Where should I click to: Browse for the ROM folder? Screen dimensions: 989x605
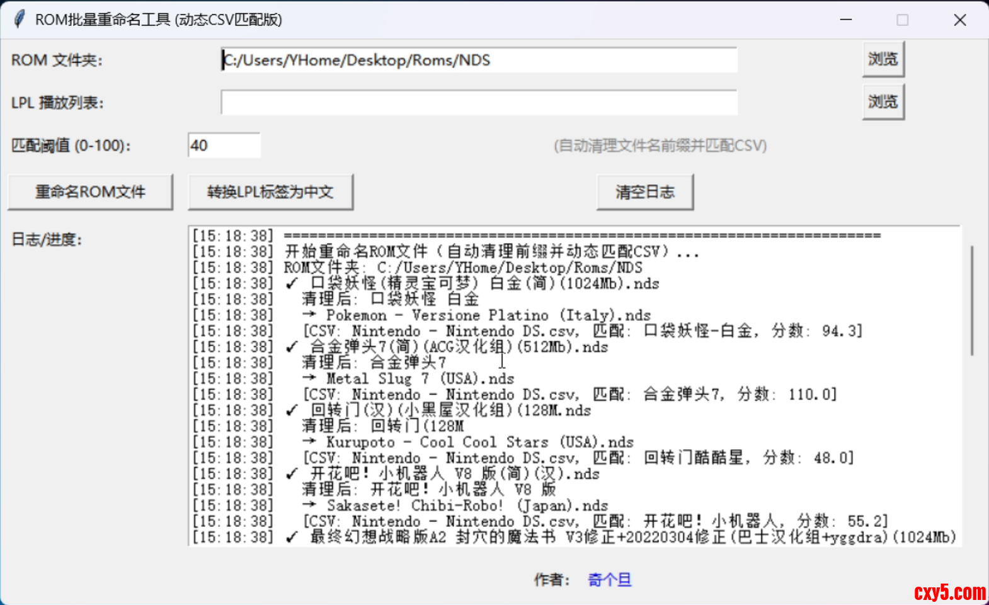coord(883,59)
